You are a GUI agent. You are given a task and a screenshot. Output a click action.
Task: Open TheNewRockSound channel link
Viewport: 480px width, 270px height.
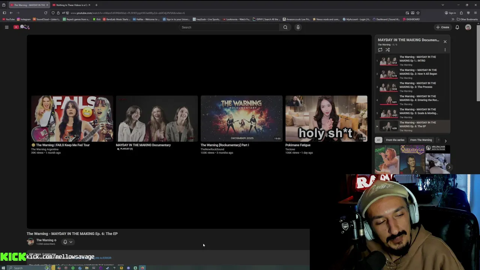coord(212,149)
